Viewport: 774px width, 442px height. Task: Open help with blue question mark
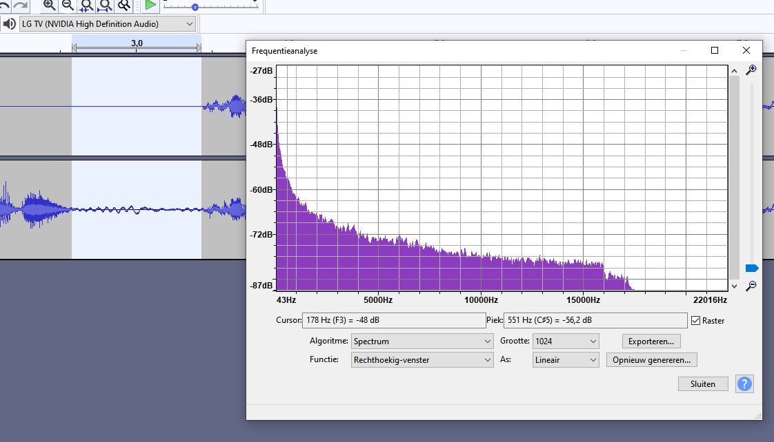[x=744, y=384]
